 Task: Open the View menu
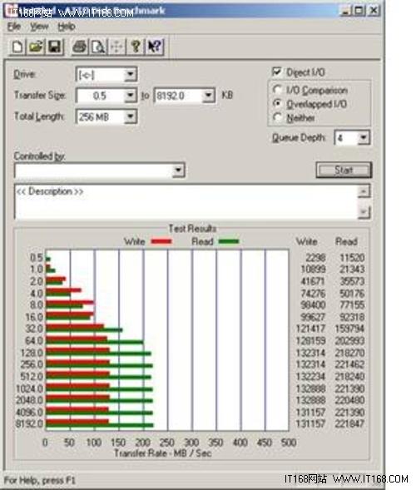39,27
